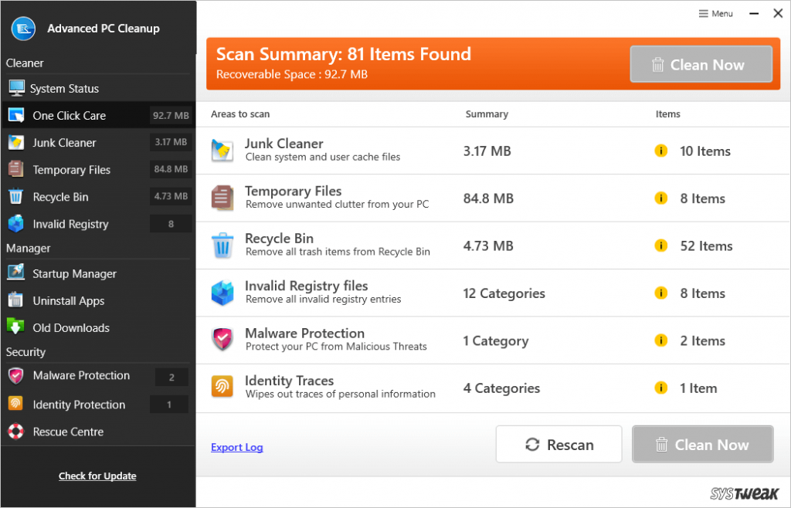
Task: Click Clean Now in the orange banner
Action: click(x=701, y=64)
